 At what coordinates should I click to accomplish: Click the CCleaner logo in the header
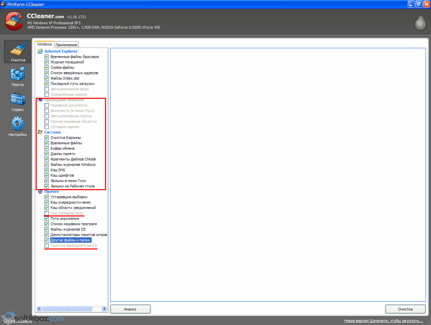(x=14, y=21)
